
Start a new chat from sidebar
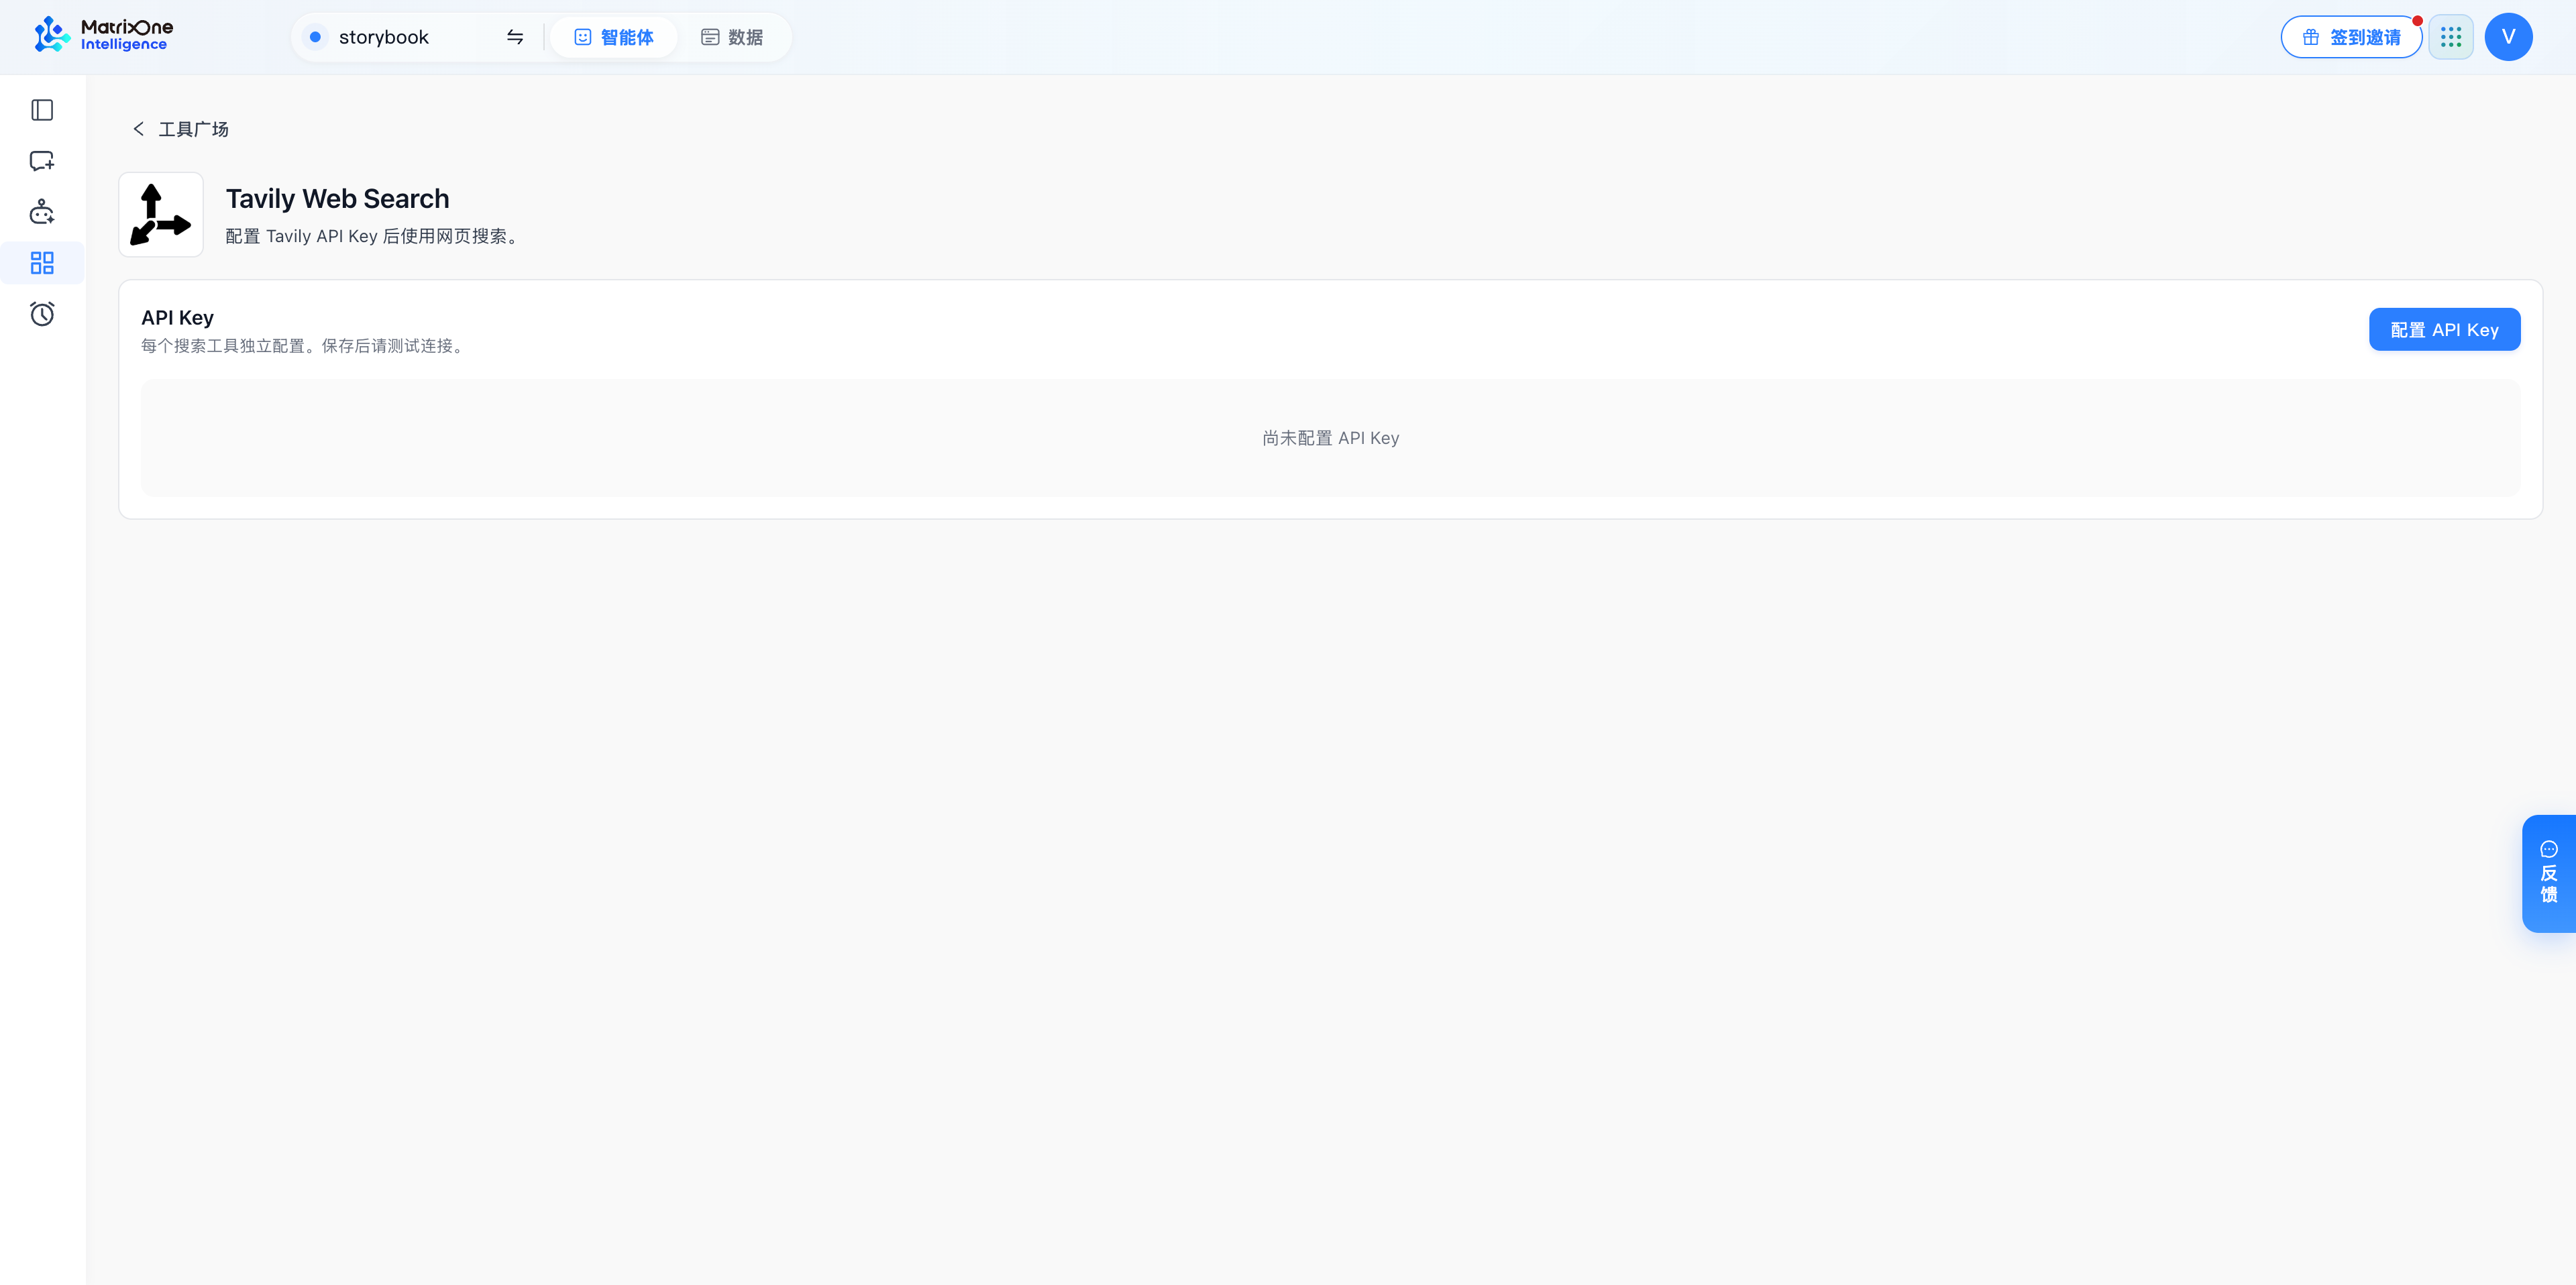point(42,161)
